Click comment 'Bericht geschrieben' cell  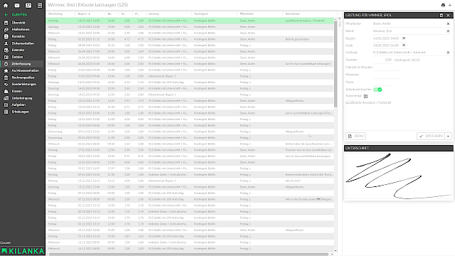tap(297, 39)
